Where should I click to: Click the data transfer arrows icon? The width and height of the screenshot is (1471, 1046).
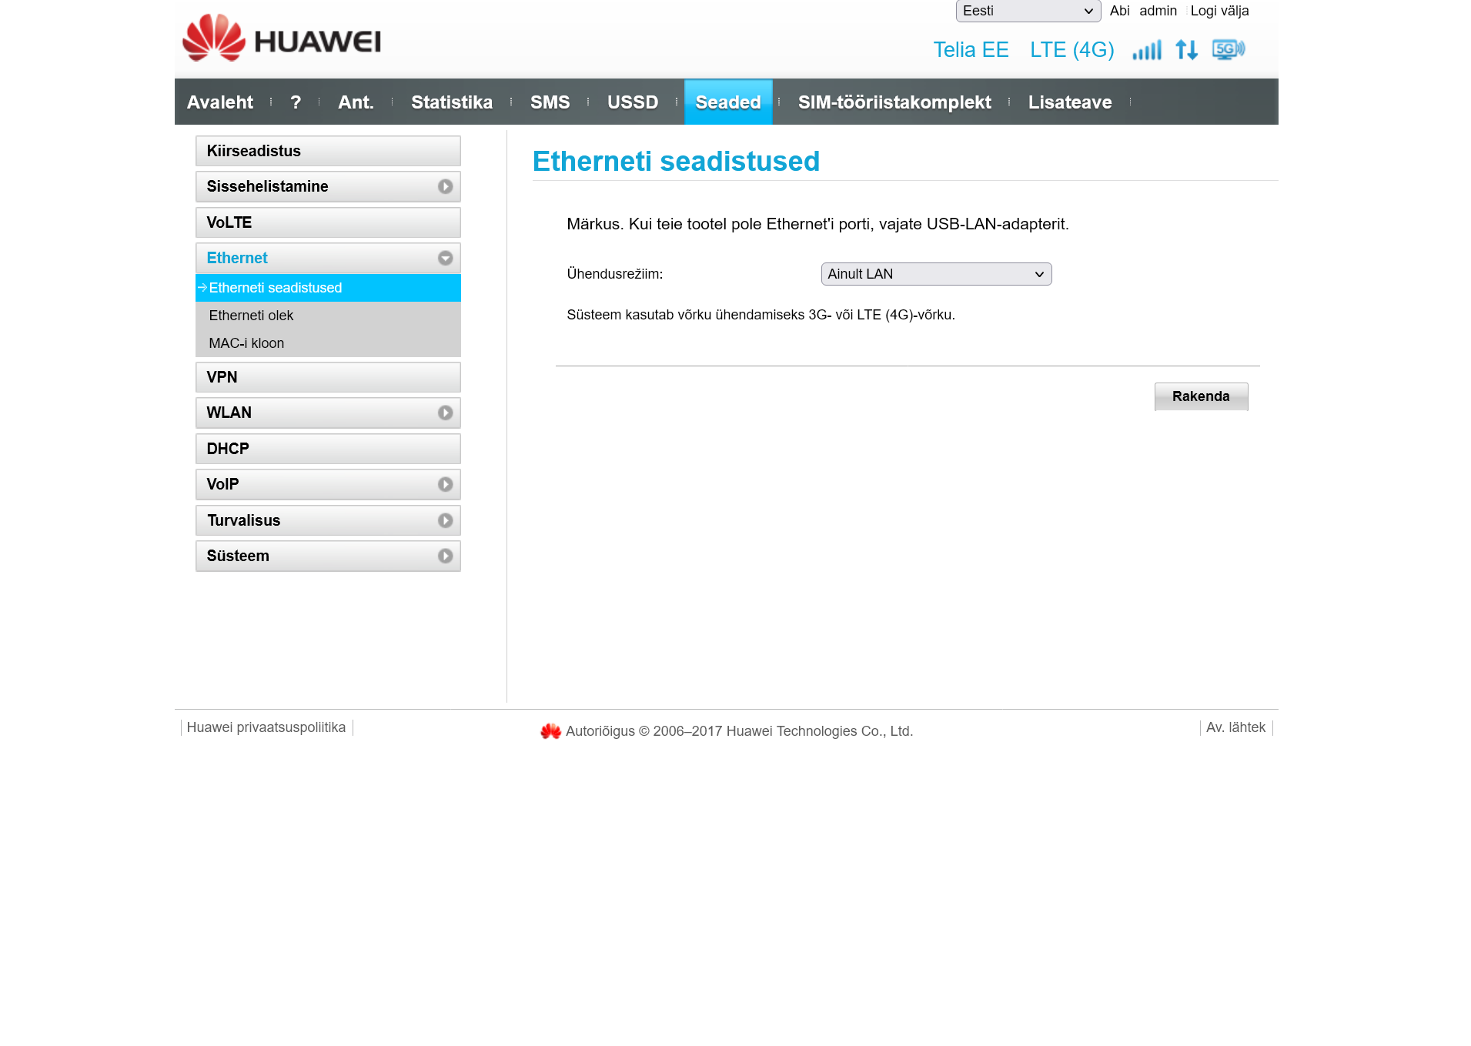pyautogui.click(x=1186, y=50)
